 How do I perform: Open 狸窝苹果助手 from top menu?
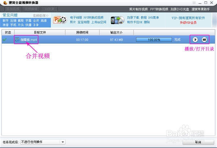200,9
